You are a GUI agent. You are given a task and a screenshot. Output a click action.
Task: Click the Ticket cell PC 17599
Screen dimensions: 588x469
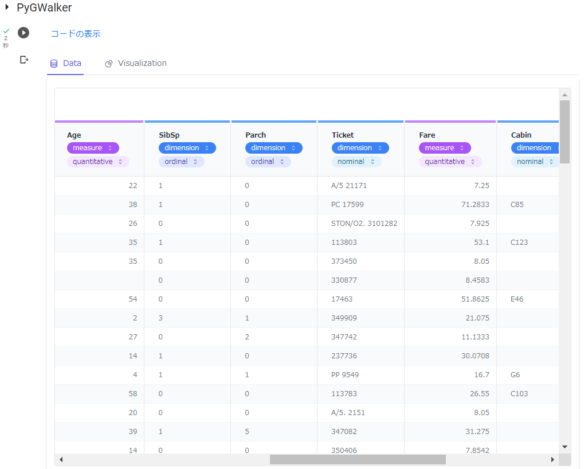pos(347,205)
